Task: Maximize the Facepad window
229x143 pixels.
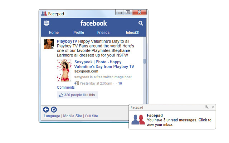Action: [x=128, y=12]
